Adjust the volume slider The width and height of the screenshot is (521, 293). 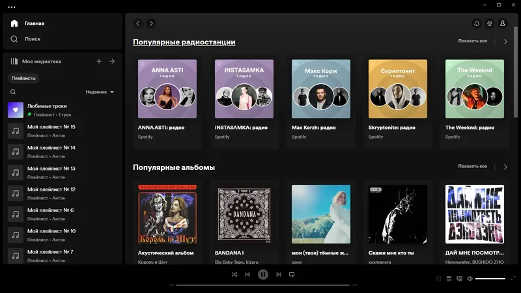(490, 279)
